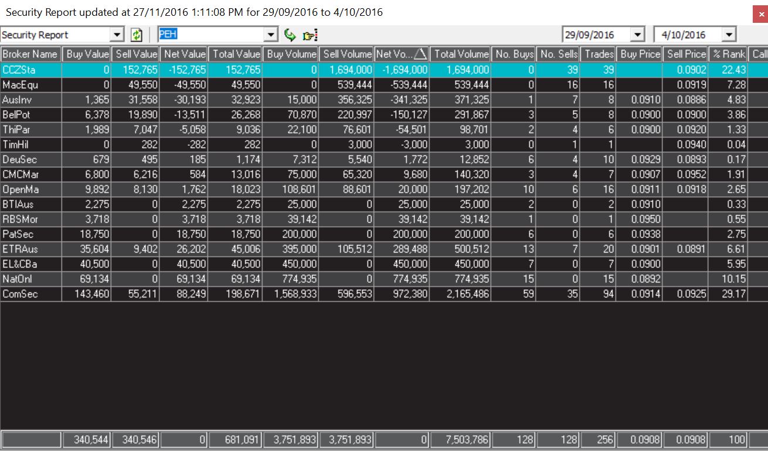Select the CCZSta broker row
This screenshot has height=451, width=768.
click(384, 69)
